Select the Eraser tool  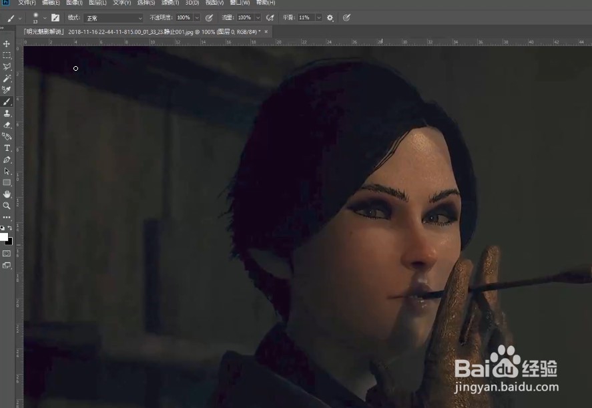point(7,125)
